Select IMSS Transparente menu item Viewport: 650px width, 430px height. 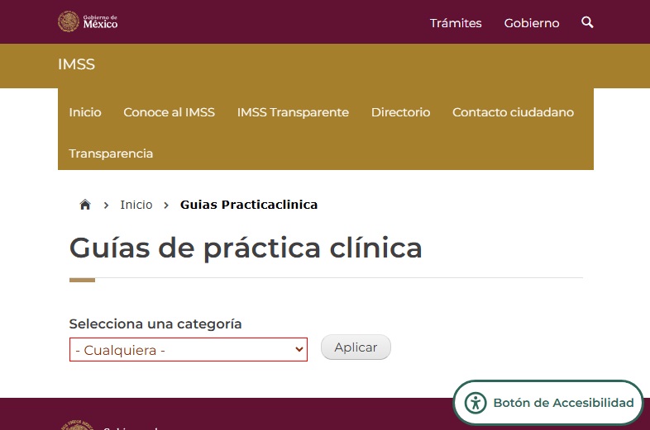click(x=293, y=112)
